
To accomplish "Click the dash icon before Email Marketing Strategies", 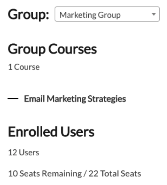I will [13, 98].
